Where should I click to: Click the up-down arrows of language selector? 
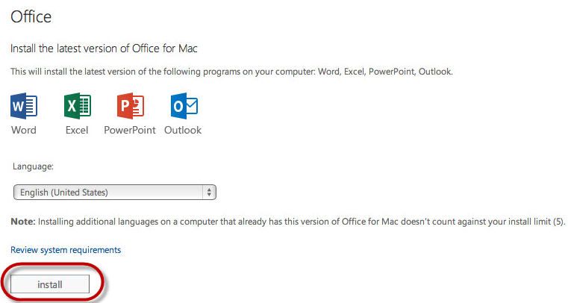pyautogui.click(x=209, y=193)
